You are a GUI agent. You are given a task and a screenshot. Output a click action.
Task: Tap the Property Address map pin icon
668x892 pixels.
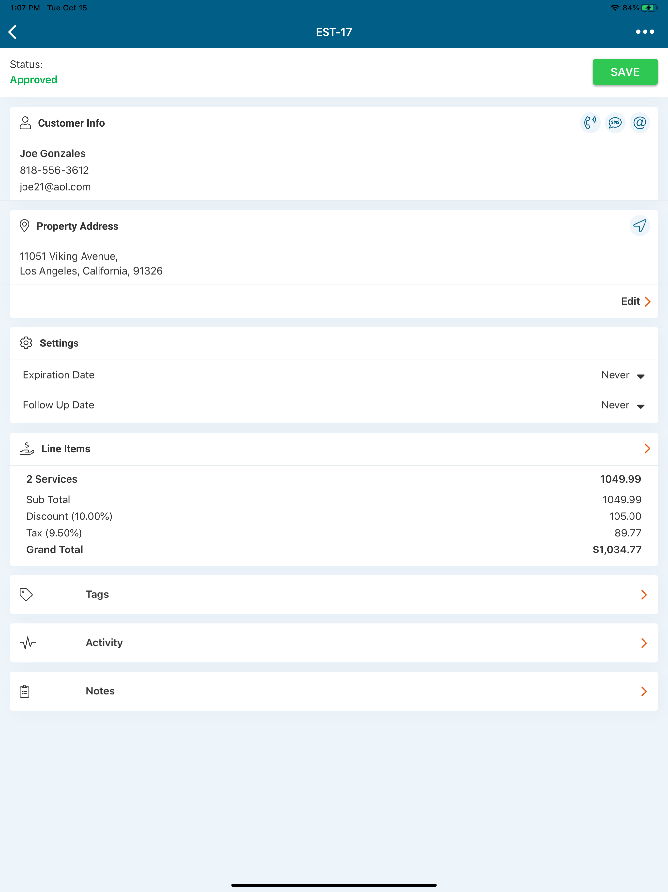tap(24, 226)
